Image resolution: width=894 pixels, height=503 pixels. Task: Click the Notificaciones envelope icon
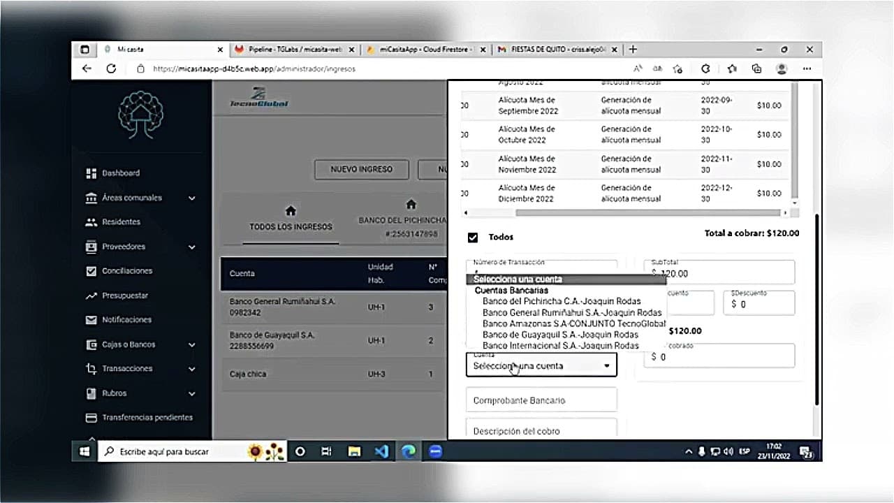tap(91, 320)
